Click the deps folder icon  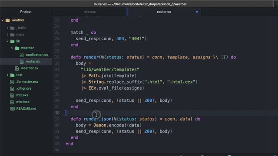point(12,35)
